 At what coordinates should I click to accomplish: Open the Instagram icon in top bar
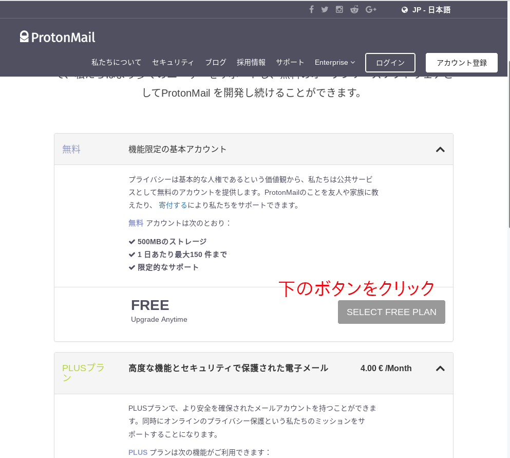pyautogui.click(x=339, y=9)
